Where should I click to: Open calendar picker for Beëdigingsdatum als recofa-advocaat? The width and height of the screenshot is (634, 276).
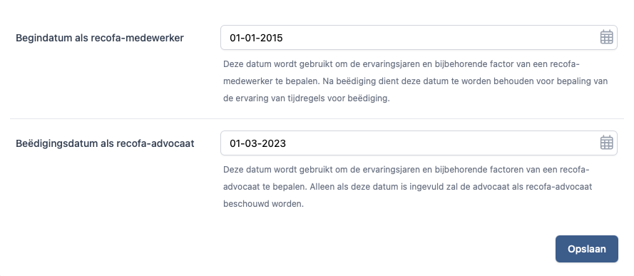pyautogui.click(x=606, y=143)
